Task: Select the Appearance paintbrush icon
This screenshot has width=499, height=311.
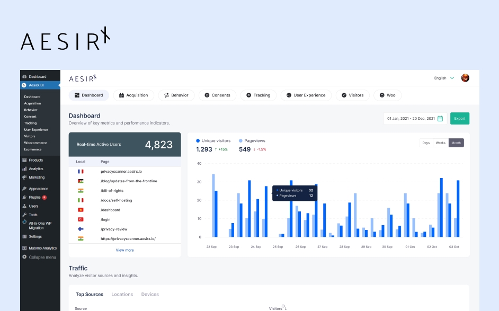Action: tap(24, 189)
